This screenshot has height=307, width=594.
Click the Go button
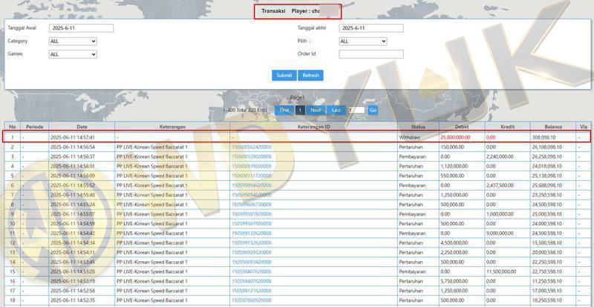[373, 110]
